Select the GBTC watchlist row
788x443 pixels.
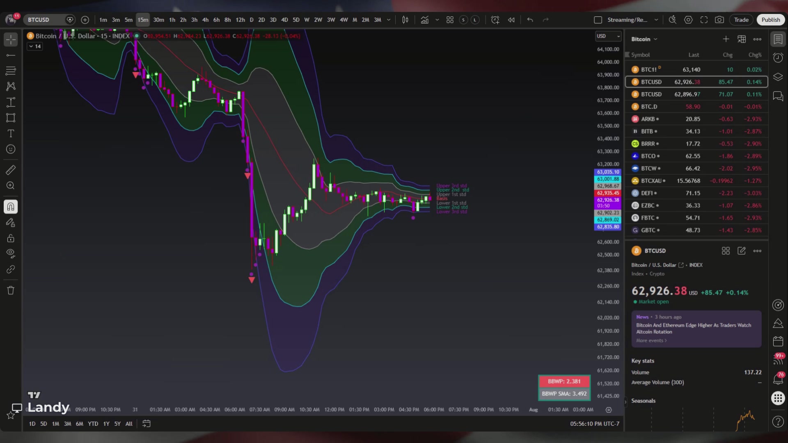[696, 230]
